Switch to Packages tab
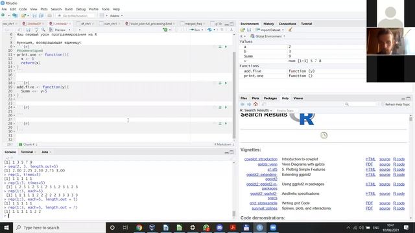415x233 pixels. [x=270, y=98]
